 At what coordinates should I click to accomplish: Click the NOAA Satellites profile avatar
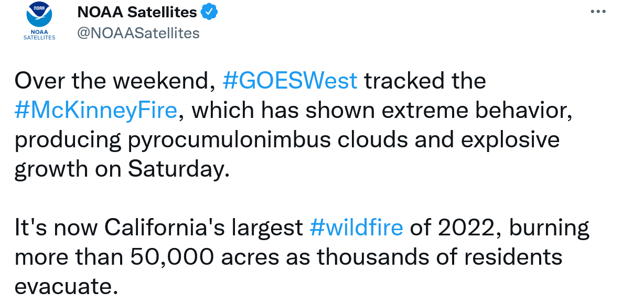click(x=39, y=23)
